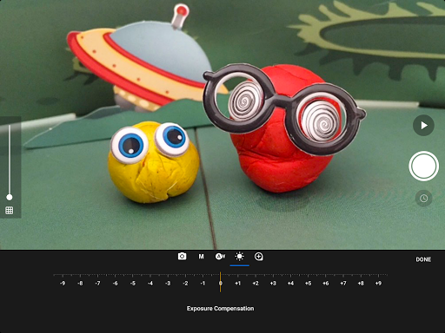Set exposure compensation to -3
This screenshot has width=445, height=333.
pos(168,284)
